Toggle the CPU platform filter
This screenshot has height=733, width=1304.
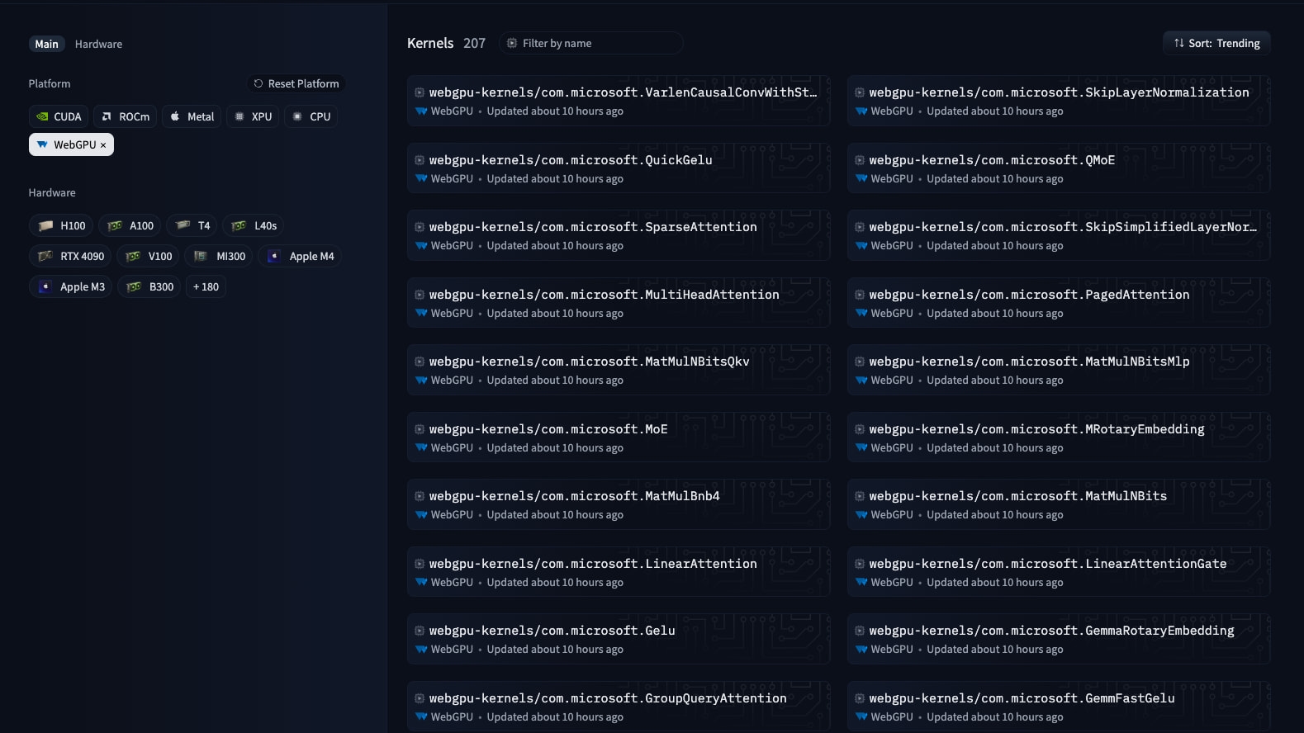tap(311, 116)
